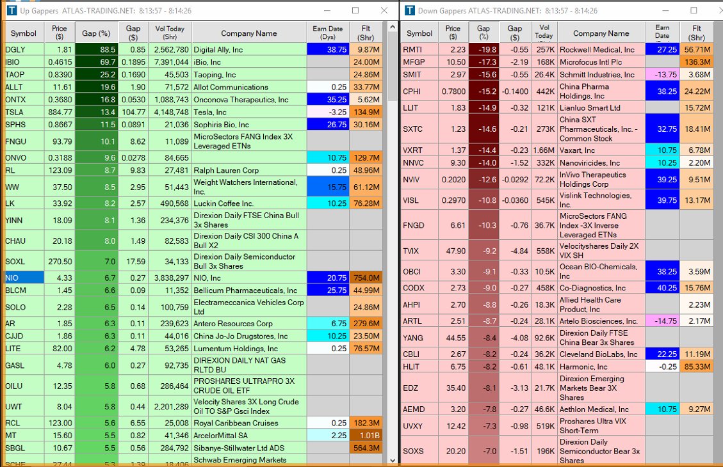Click TSLA gap percent 13.4 cell

[96, 112]
